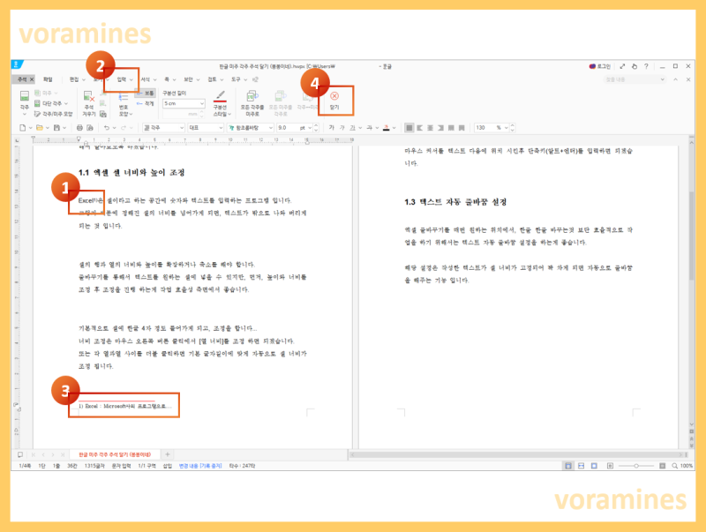Click the Undo arrow icon
Viewport: 706px width, 532px height.
pos(107,128)
